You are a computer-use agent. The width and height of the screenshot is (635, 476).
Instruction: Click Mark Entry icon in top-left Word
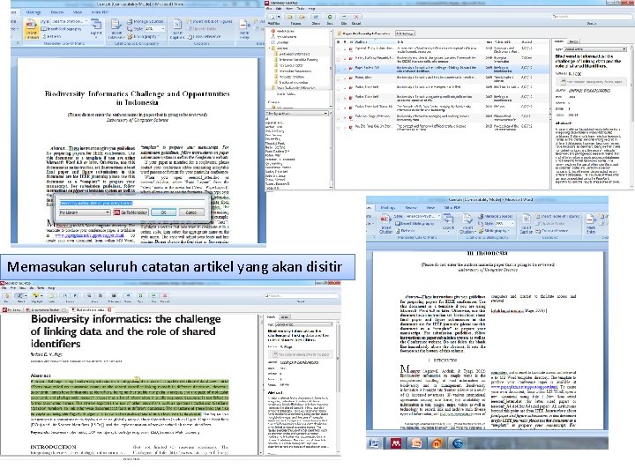tap(244, 29)
